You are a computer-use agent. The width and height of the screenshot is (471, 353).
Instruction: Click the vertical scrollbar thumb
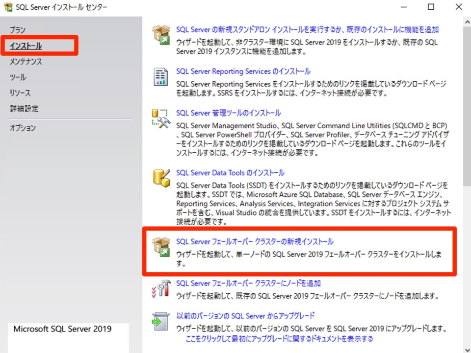tap(467, 106)
